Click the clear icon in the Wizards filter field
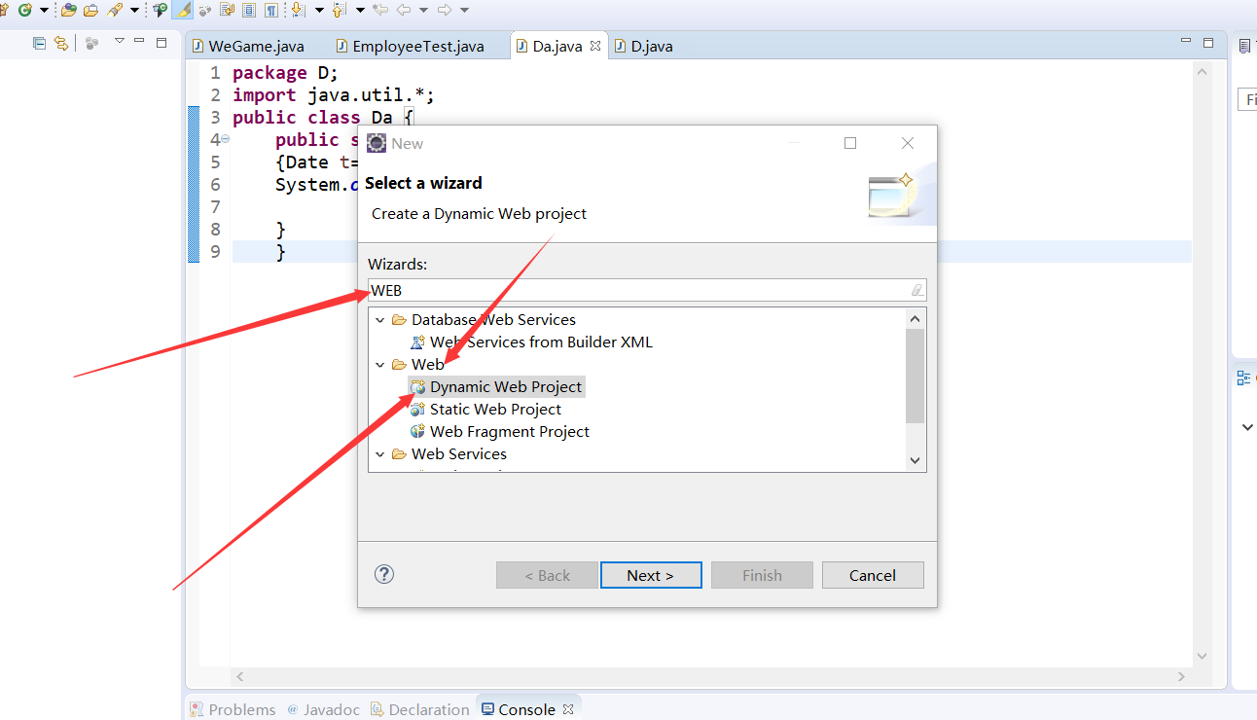Screen dimensions: 1257x720 916,290
